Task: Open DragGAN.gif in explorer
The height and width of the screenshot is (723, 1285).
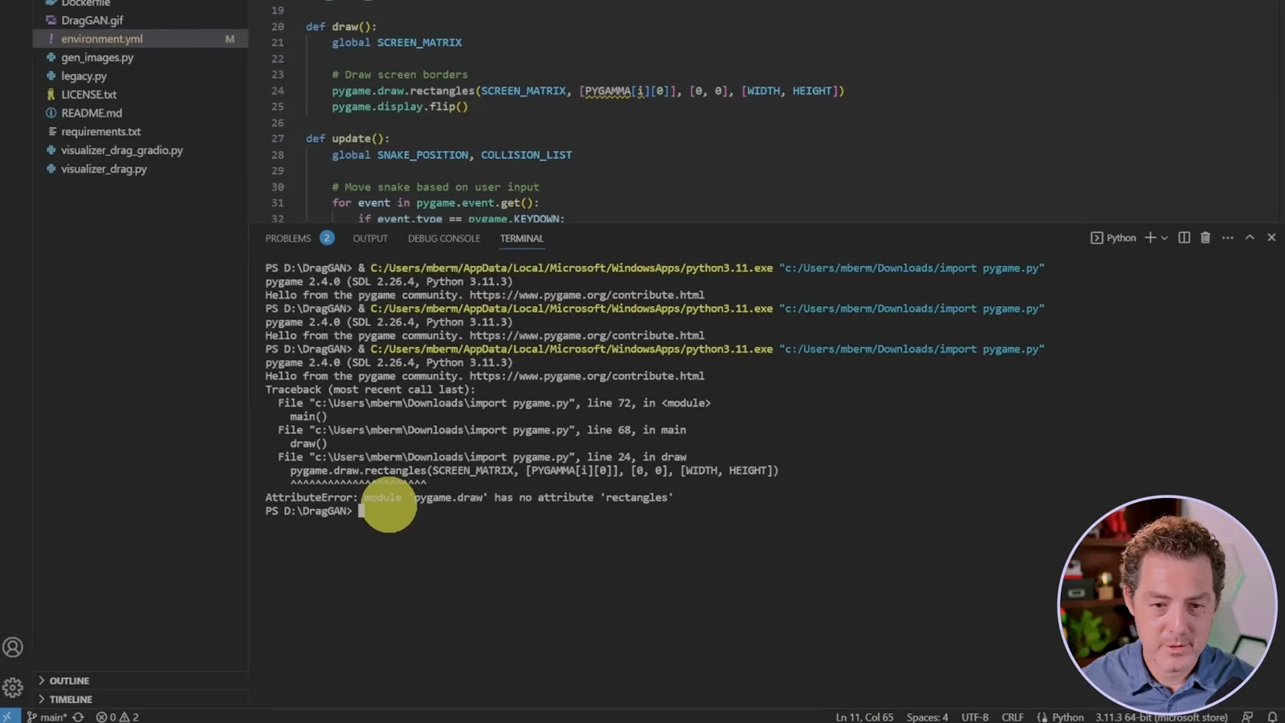Action: [92, 20]
